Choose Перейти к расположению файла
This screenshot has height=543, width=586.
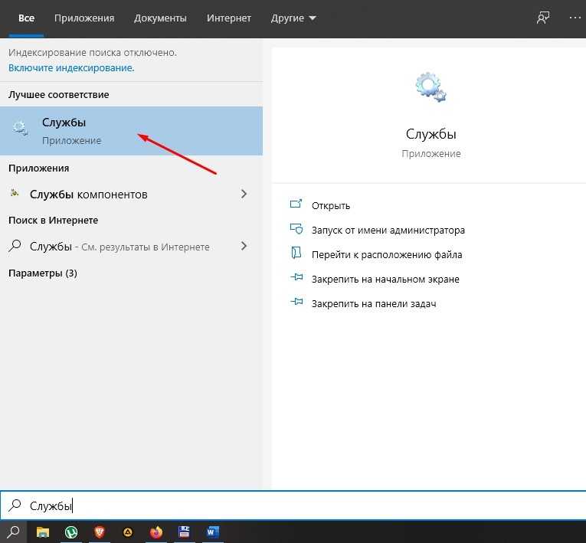pos(387,255)
